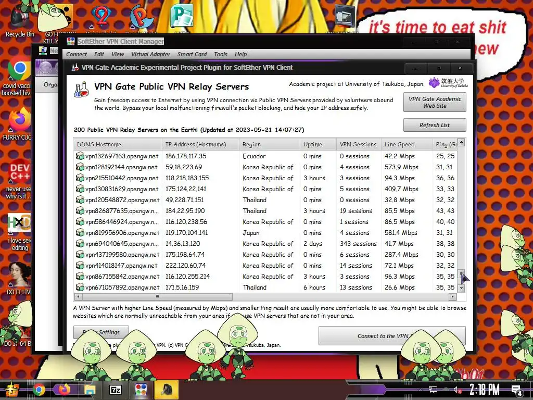The height and width of the screenshot is (400, 533).
Task: Sort list by Region column header
Action: point(270,144)
